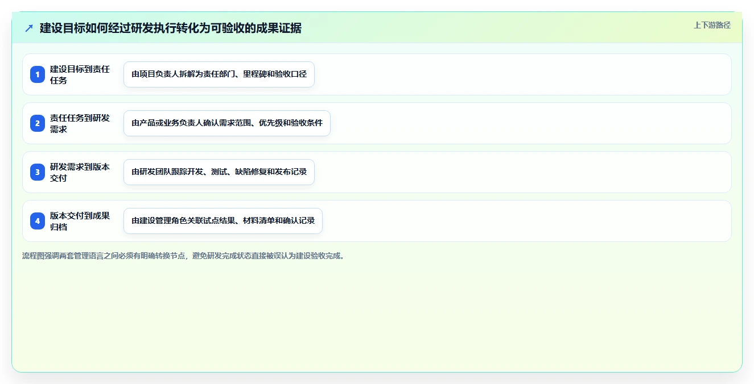Click box 由研发团队跟踪开发、测试、缺陷修复和发布记录

click(x=219, y=172)
